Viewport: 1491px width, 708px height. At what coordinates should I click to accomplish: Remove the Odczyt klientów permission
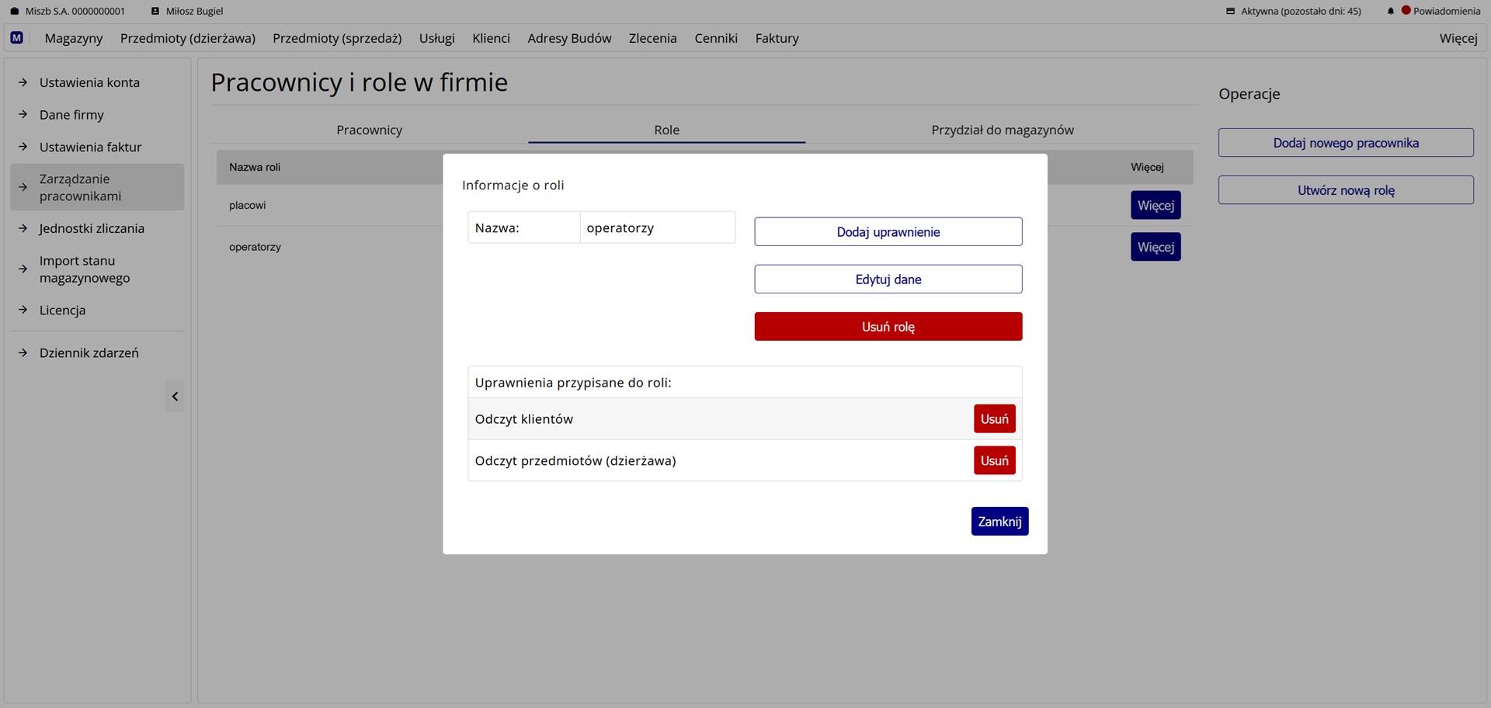[x=994, y=419]
